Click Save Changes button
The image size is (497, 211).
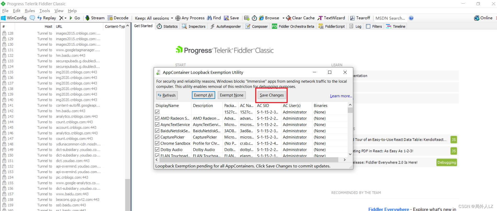272,95
